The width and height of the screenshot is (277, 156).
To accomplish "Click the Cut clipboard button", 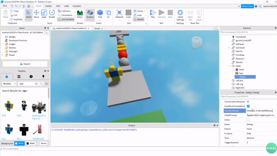I will click(14, 15).
